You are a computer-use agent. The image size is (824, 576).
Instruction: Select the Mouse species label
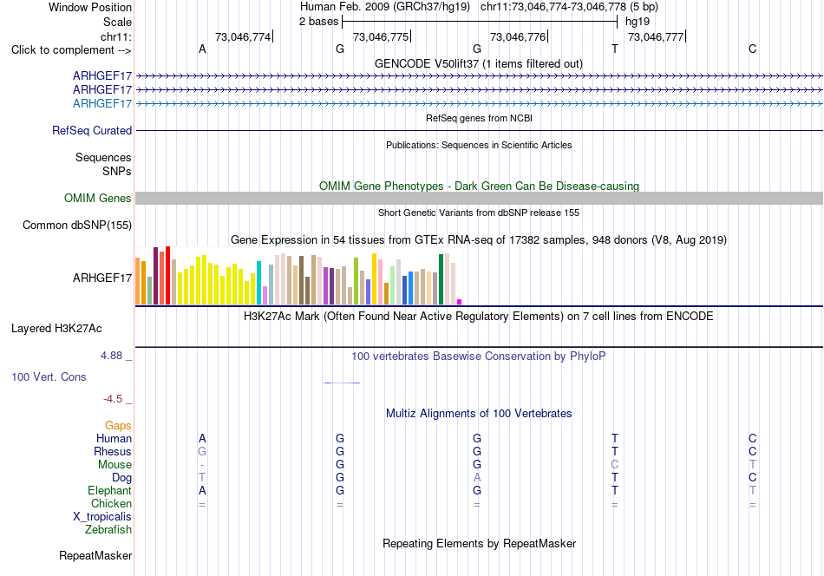[x=114, y=465]
